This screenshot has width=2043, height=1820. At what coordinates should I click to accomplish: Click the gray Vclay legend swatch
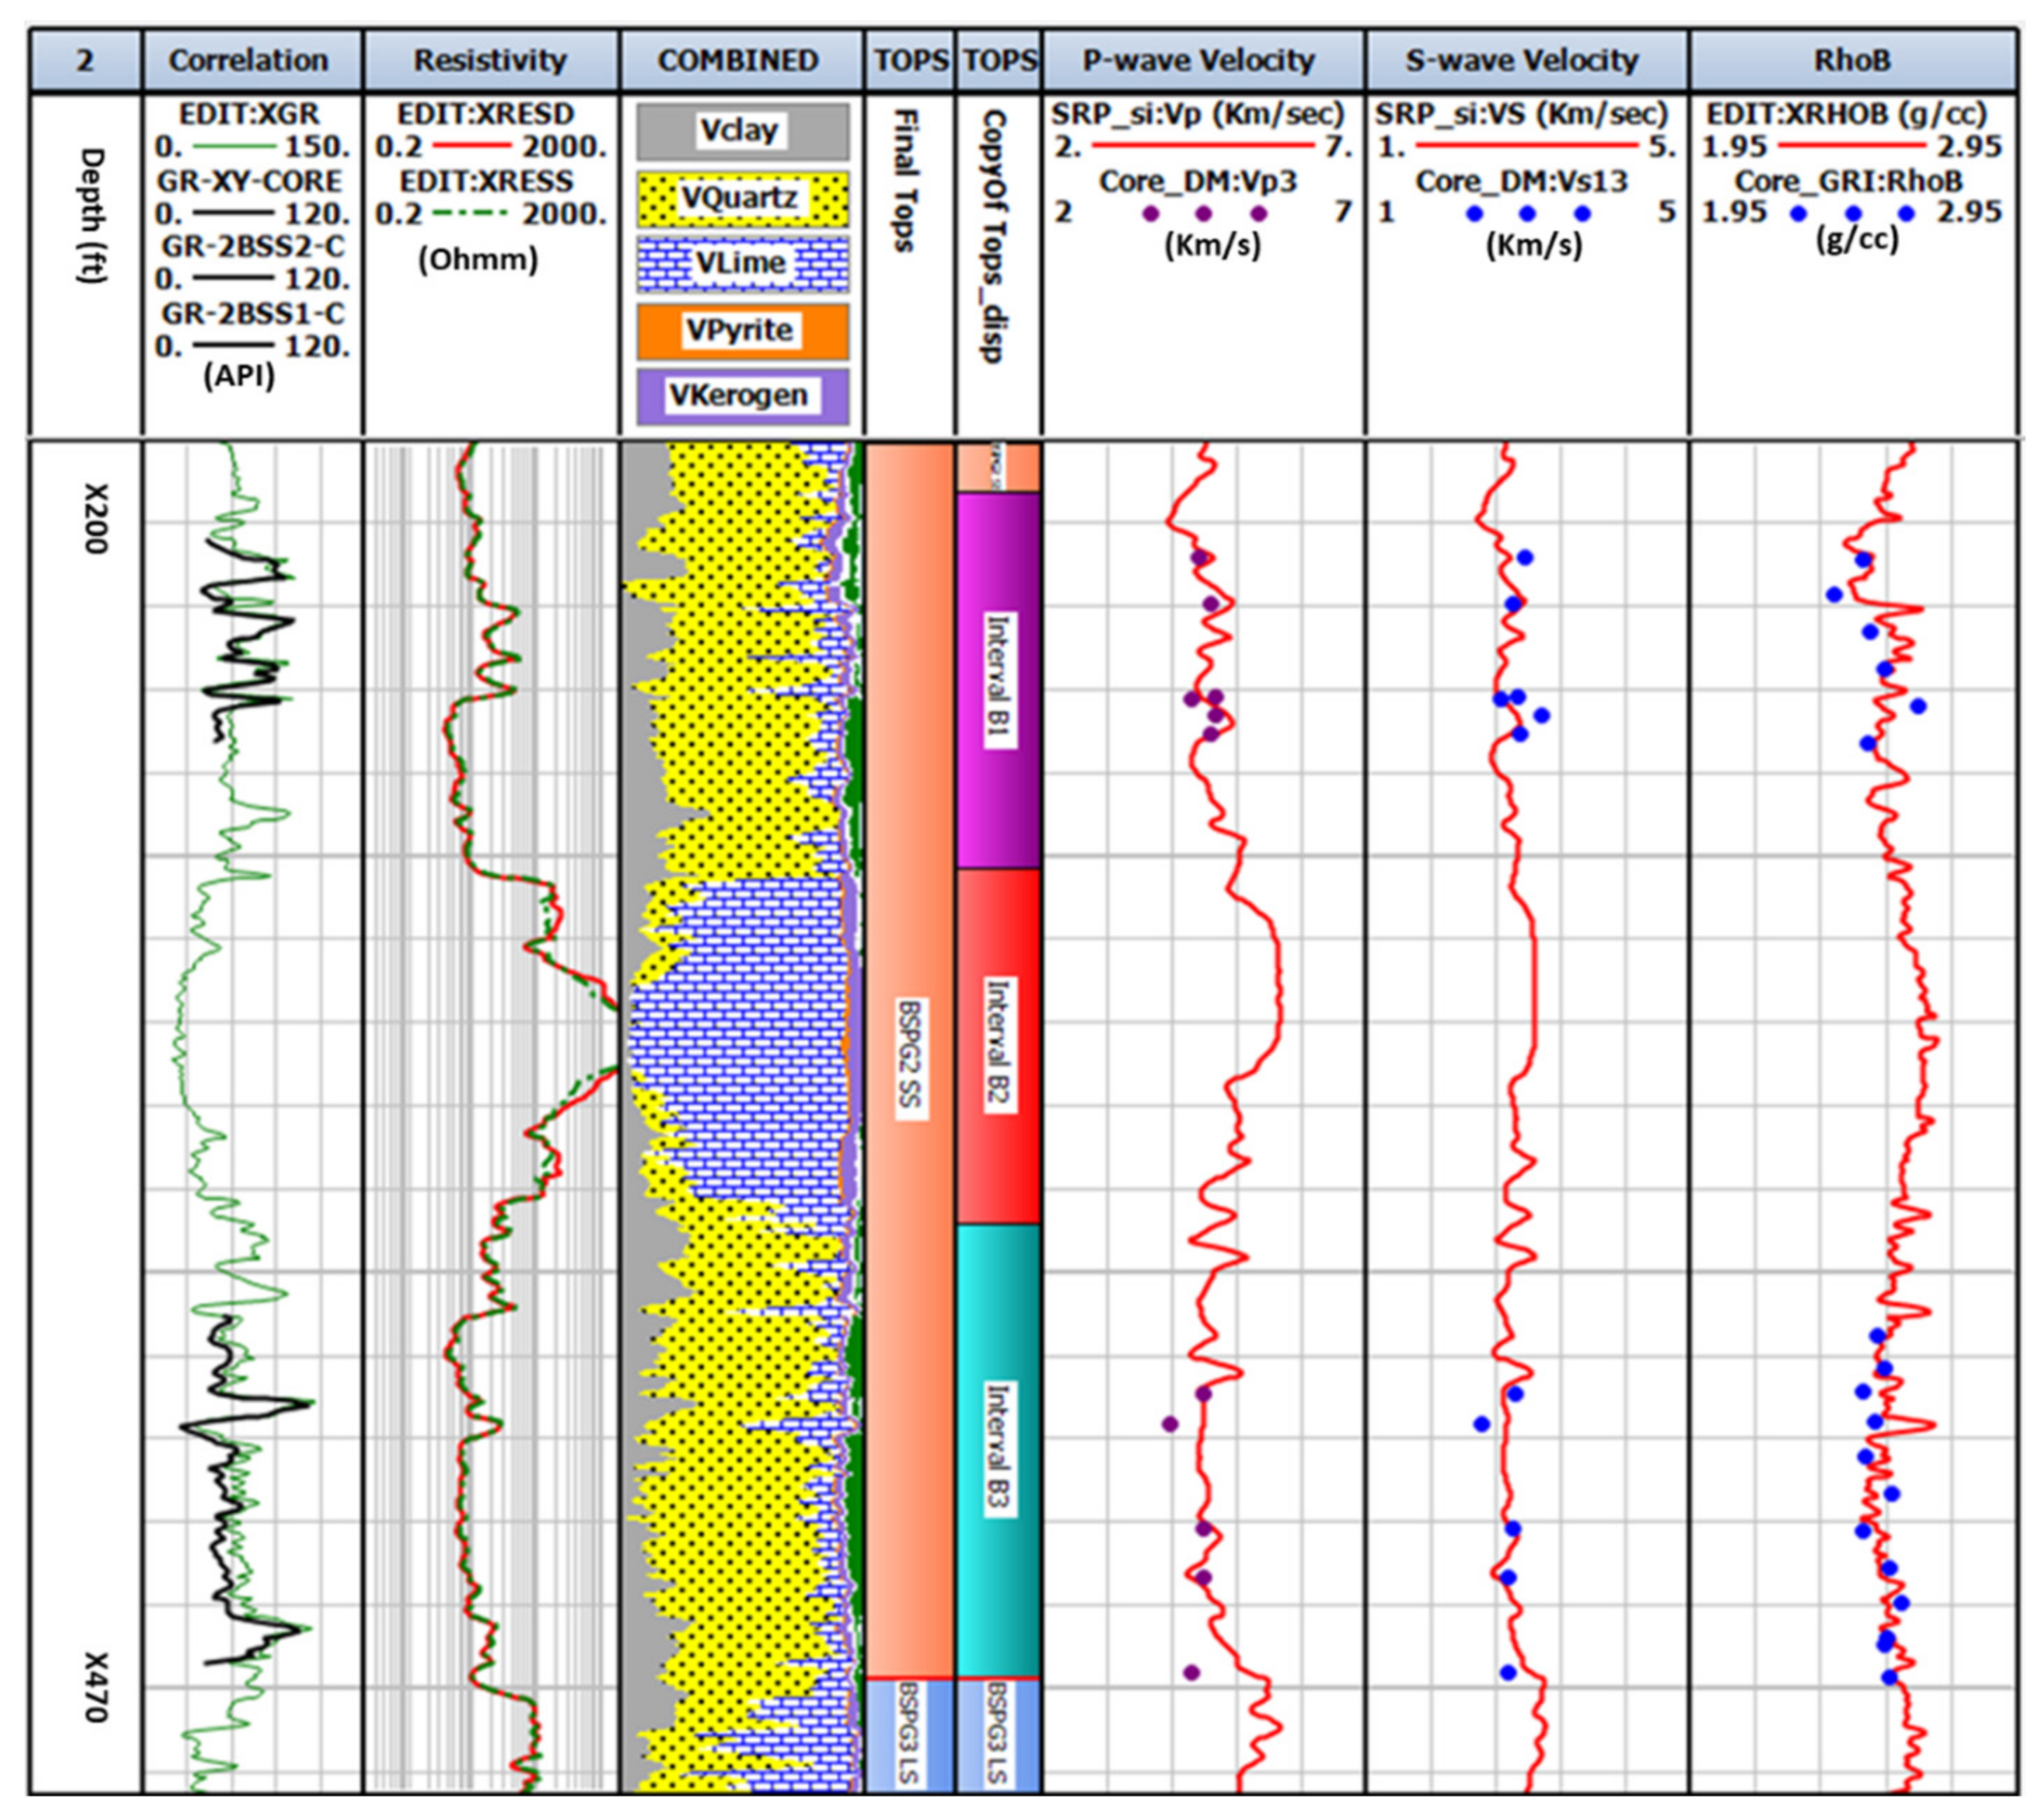(742, 131)
